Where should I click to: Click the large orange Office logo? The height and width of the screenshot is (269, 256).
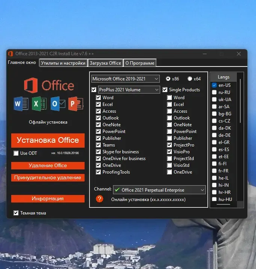tap(49, 85)
